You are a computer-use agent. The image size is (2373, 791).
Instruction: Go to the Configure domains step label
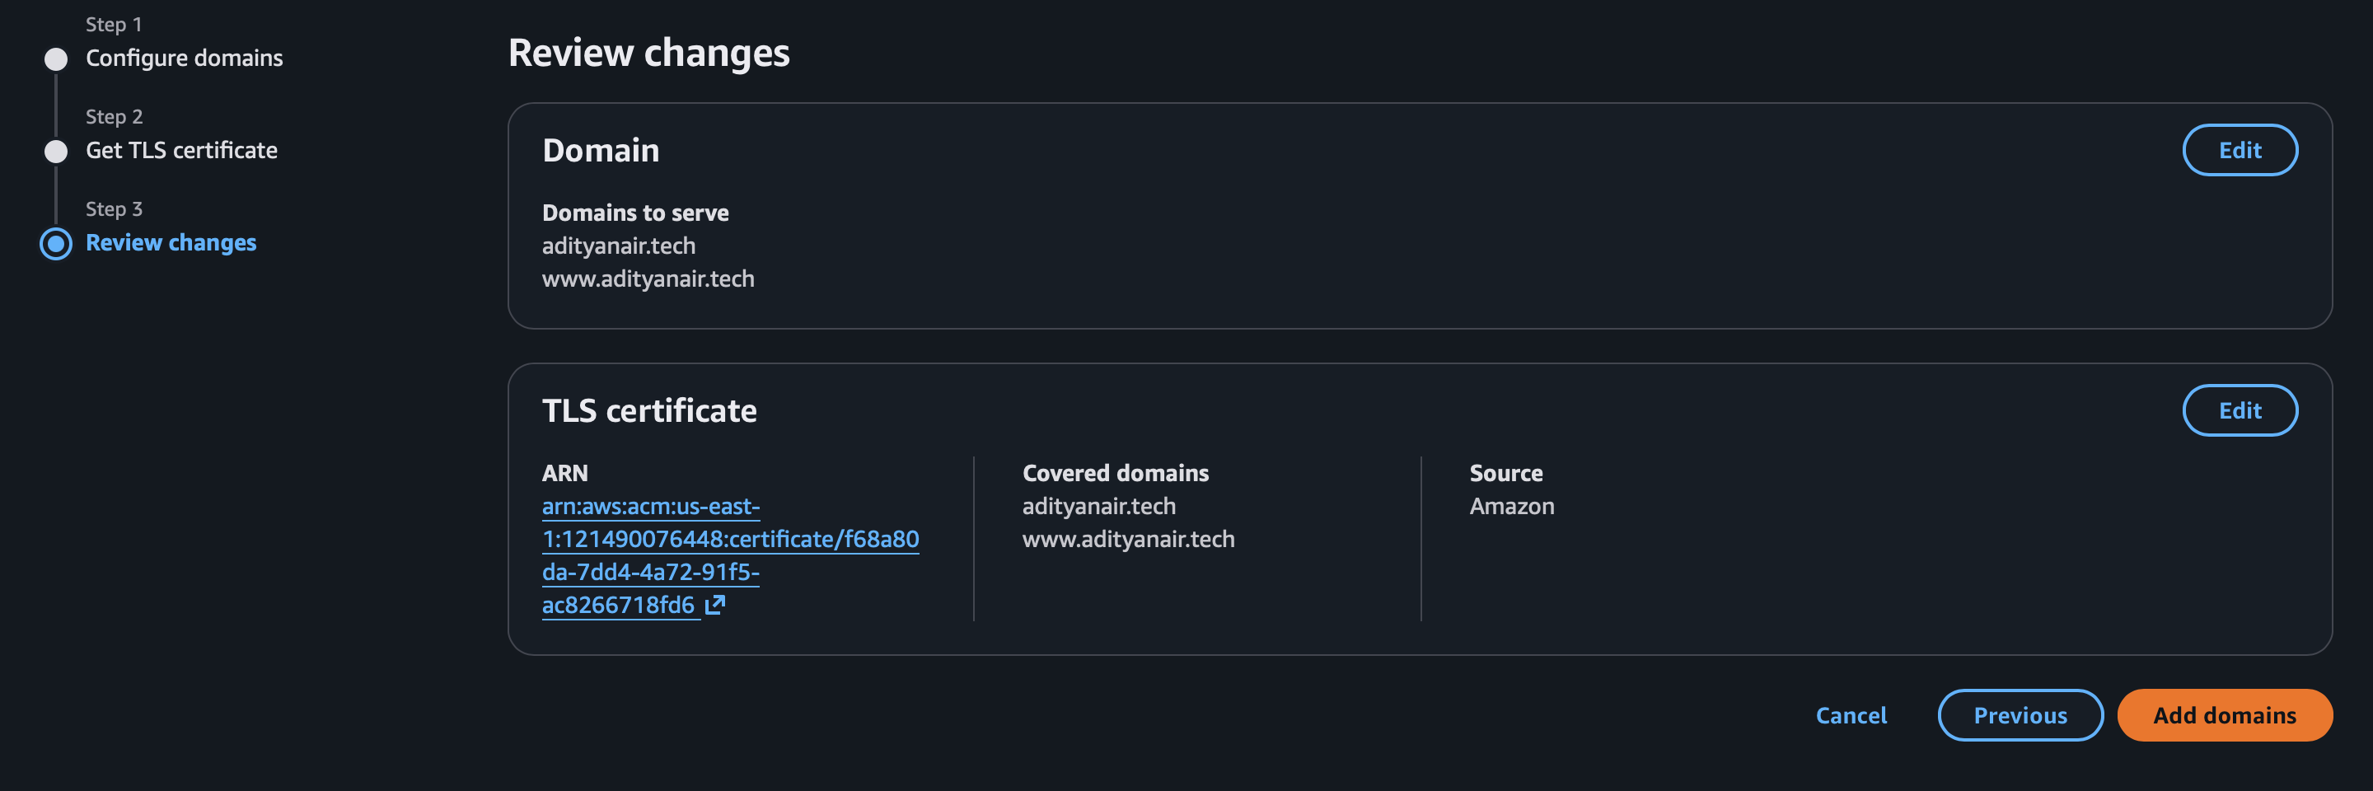tap(185, 58)
